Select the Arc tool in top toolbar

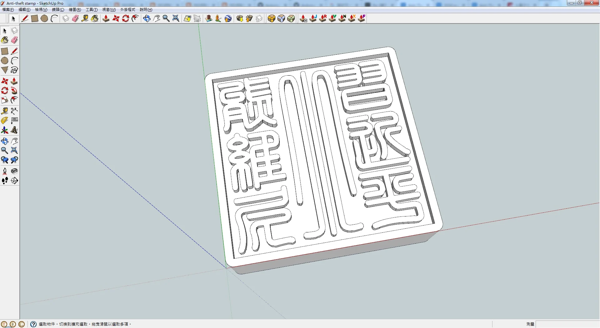click(x=54, y=18)
